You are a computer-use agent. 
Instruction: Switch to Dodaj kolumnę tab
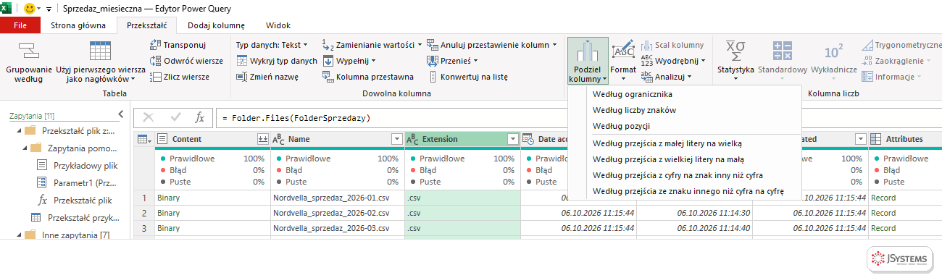(x=216, y=25)
